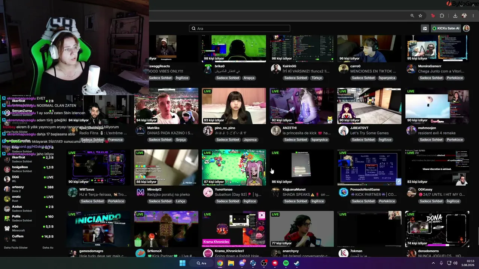This screenshot has height=269, width=479.
Task: Open File Explorer from the taskbar
Action: pyautogui.click(x=231, y=263)
